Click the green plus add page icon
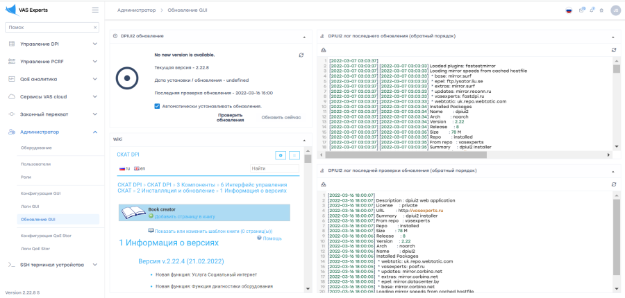The width and height of the screenshot is (625, 298). (x=151, y=216)
